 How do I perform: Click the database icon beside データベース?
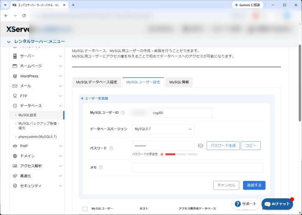15,106
